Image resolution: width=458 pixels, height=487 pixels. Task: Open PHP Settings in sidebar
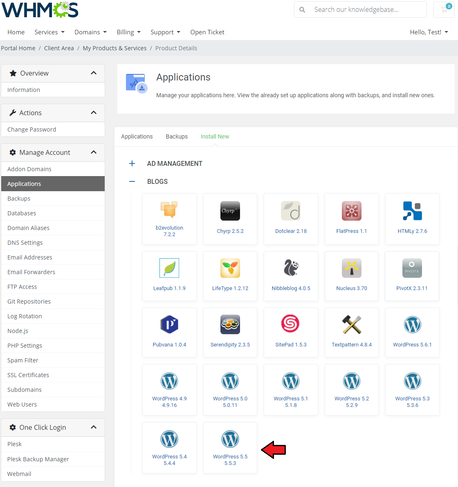(53, 345)
